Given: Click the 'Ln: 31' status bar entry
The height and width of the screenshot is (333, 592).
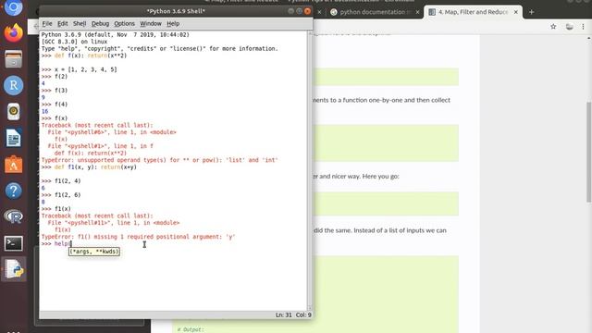Looking at the screenshot, I should coord(284,314).
